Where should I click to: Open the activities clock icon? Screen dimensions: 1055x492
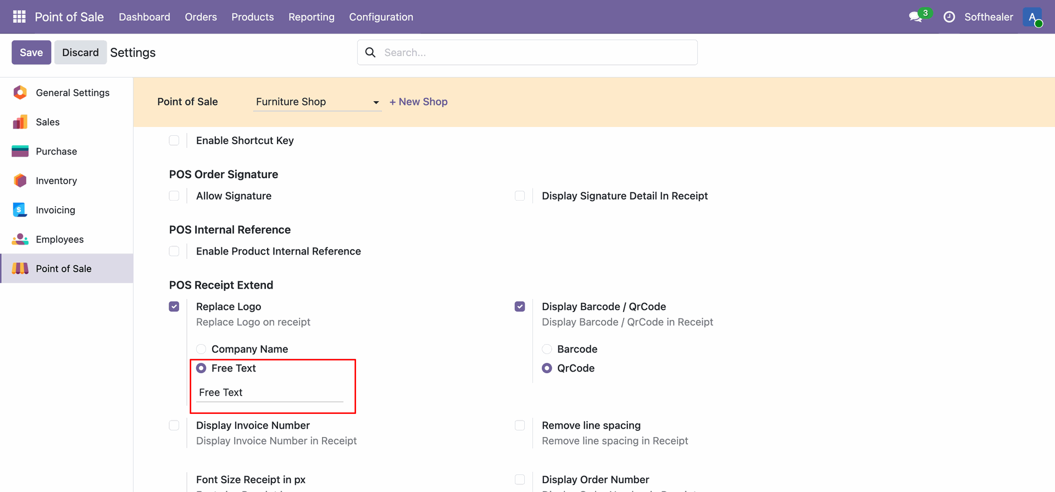pos(949,17)
